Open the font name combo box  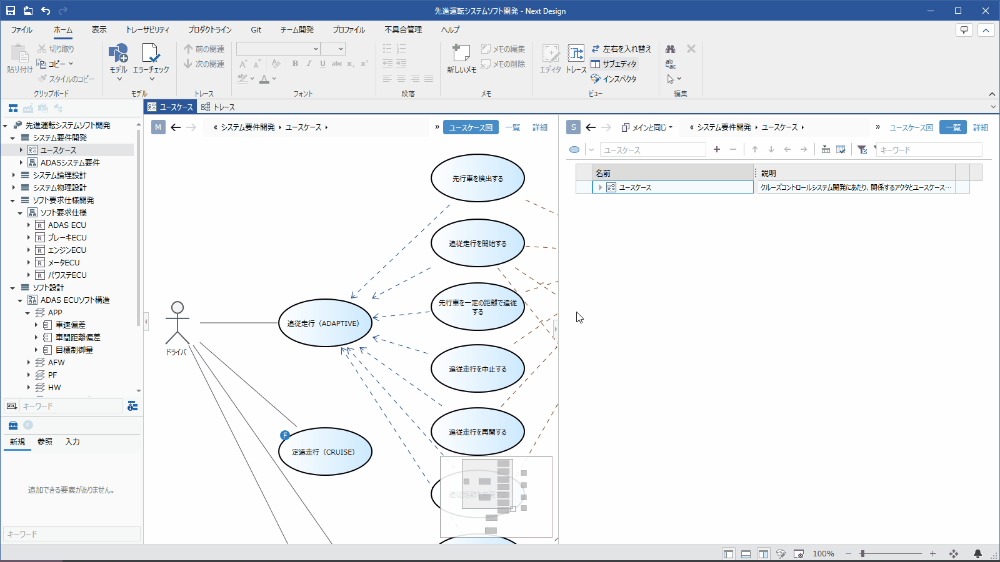pyautogui.click(x=279, y=49)
